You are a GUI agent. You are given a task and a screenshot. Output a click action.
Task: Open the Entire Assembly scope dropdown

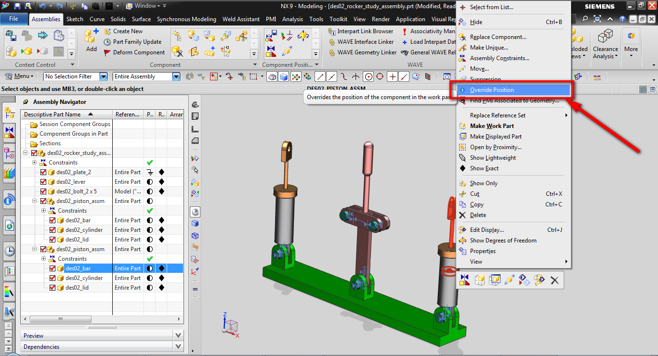tap(176, 76)
